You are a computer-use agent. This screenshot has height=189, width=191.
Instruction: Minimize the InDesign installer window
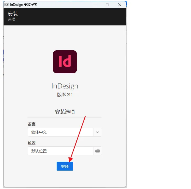(x=95, y=5)
